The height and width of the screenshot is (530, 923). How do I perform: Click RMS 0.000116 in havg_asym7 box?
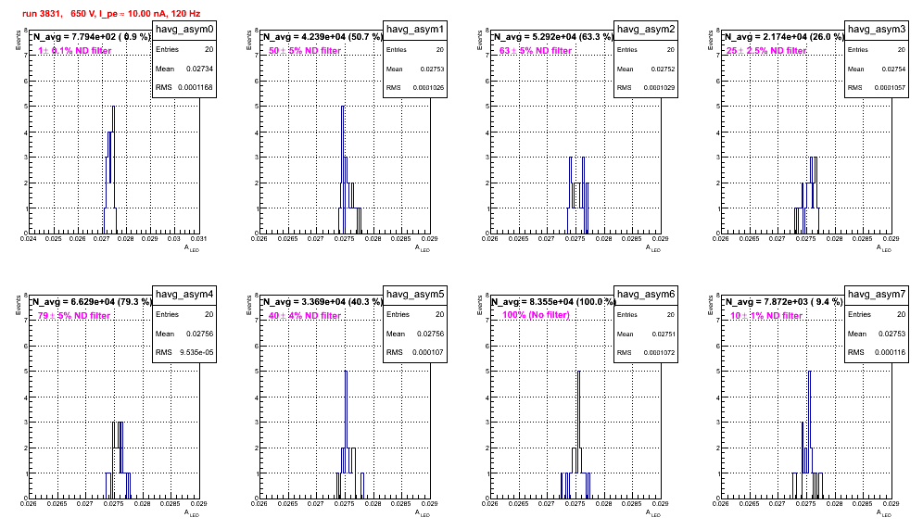(x=877, y=352)
